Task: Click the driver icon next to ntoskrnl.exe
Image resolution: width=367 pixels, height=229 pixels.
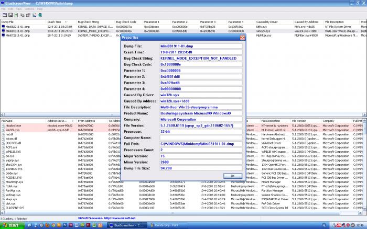Action: click(x=3, y=125)
